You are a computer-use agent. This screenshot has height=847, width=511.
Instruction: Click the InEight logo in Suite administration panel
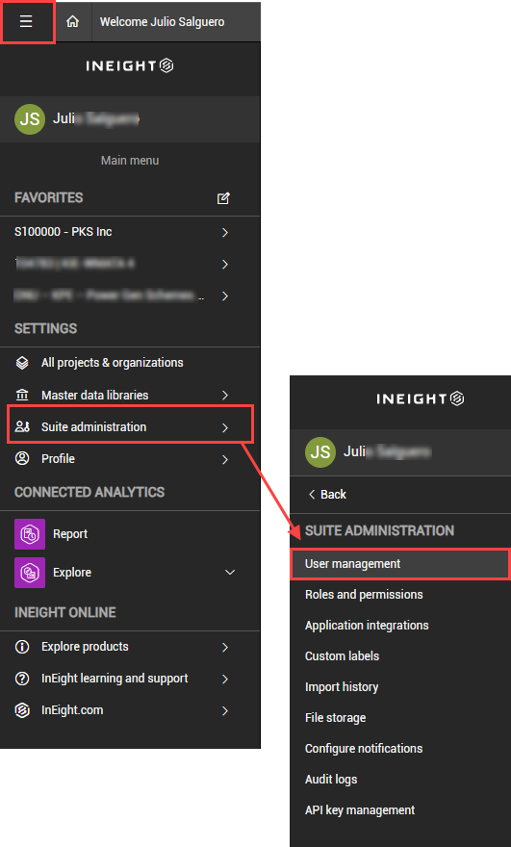pyautogui.click(x=421, y=399)
